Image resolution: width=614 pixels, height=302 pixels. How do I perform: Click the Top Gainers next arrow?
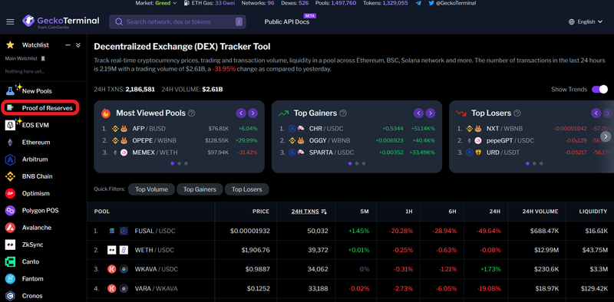click(431, 113)
